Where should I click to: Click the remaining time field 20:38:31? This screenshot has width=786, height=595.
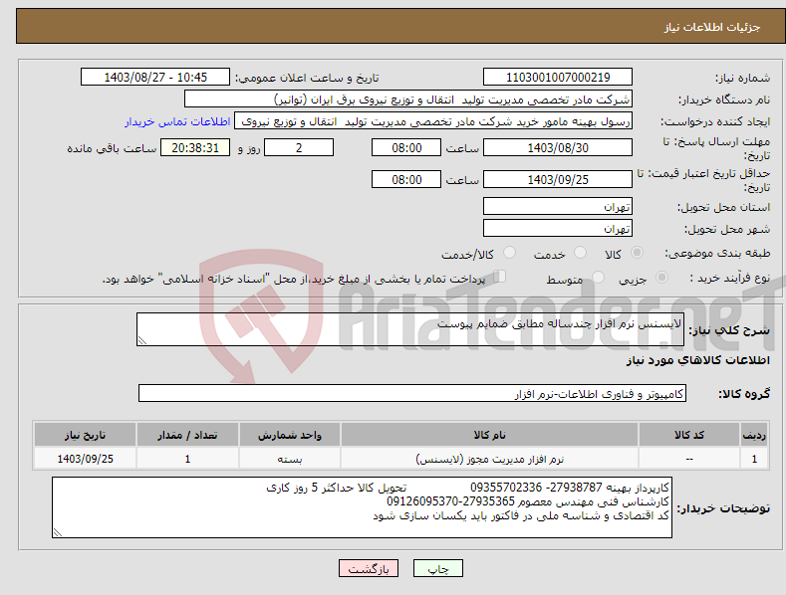(195, 147)
